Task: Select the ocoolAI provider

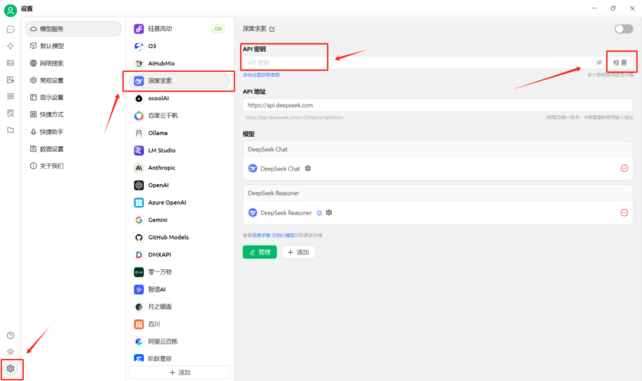Action: coord(180,98)
